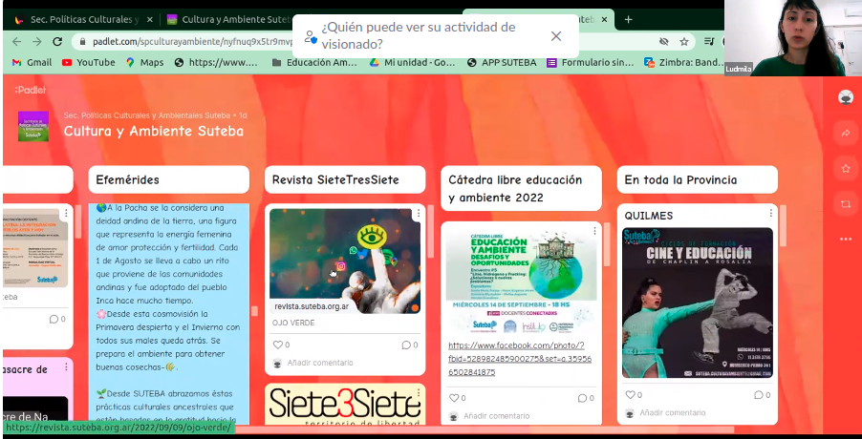Switch to Sec. Políticas Culturales tab
Viewport: 862px width, 439px height.
pyautogui.click(x=76, y=19)
